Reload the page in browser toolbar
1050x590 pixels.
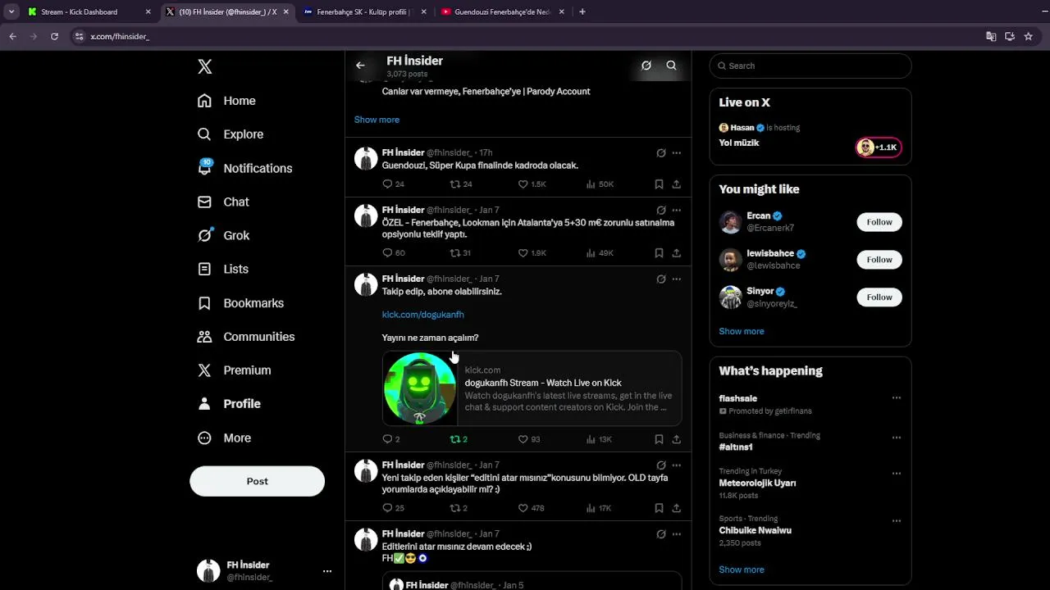point(54,37)
